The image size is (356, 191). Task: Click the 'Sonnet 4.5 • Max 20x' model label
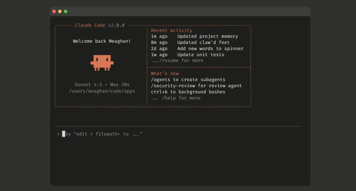tap(102, 85)
